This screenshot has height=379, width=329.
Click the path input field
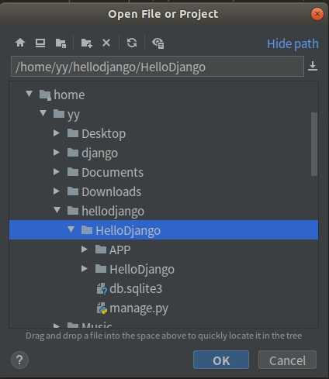click(158, 67)
